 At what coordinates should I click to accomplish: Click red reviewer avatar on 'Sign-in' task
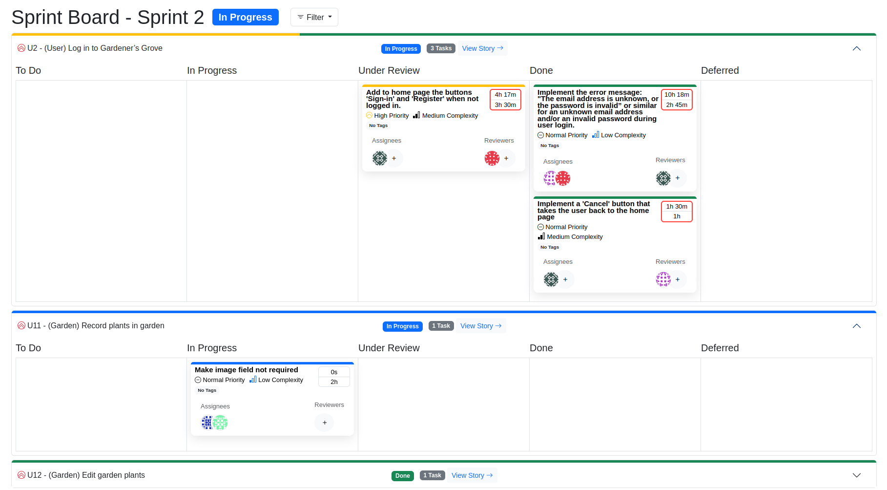[492, 158]
